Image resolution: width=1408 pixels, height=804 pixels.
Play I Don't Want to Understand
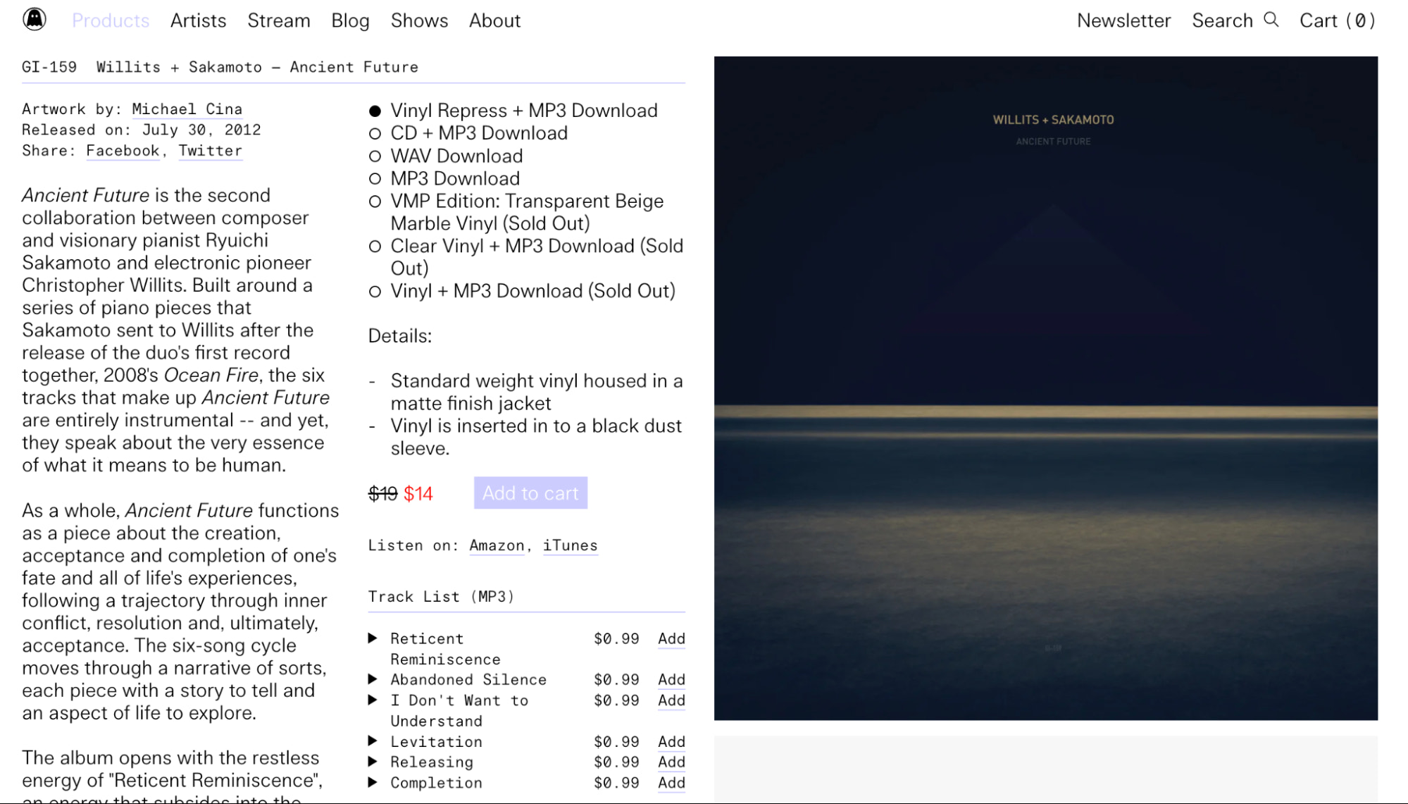click(x=373, y=700)
